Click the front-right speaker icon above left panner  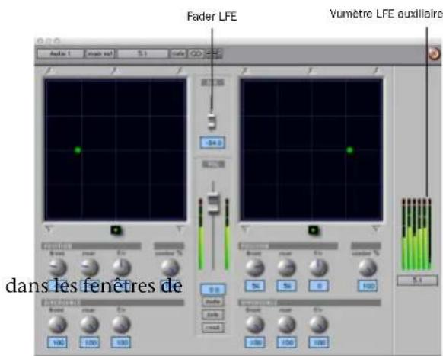(x=180, y=70)
